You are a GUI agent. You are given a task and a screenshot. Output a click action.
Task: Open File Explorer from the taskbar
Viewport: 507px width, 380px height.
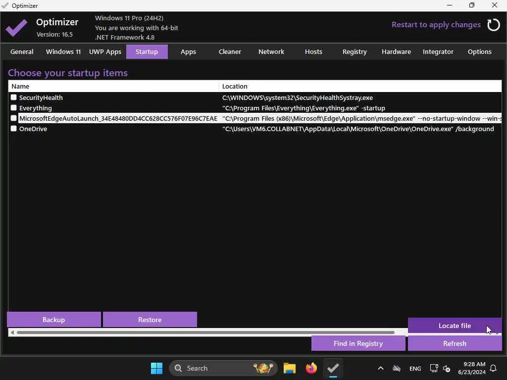click(x=289, y=368)
